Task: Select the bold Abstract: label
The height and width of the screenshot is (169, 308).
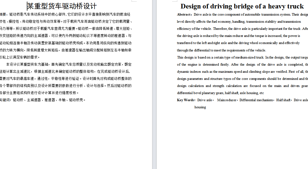Action: [x=185, y=14]
